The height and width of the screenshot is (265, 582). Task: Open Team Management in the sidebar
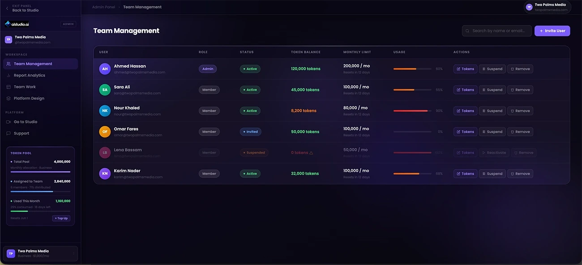[40, 64]
